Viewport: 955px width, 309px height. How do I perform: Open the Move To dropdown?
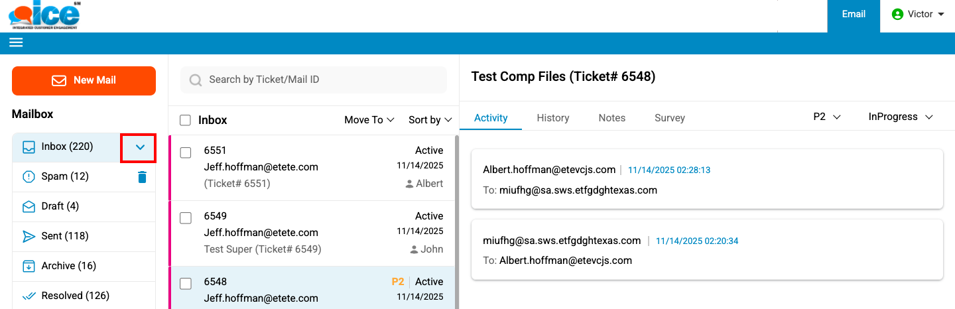point(369,120)
